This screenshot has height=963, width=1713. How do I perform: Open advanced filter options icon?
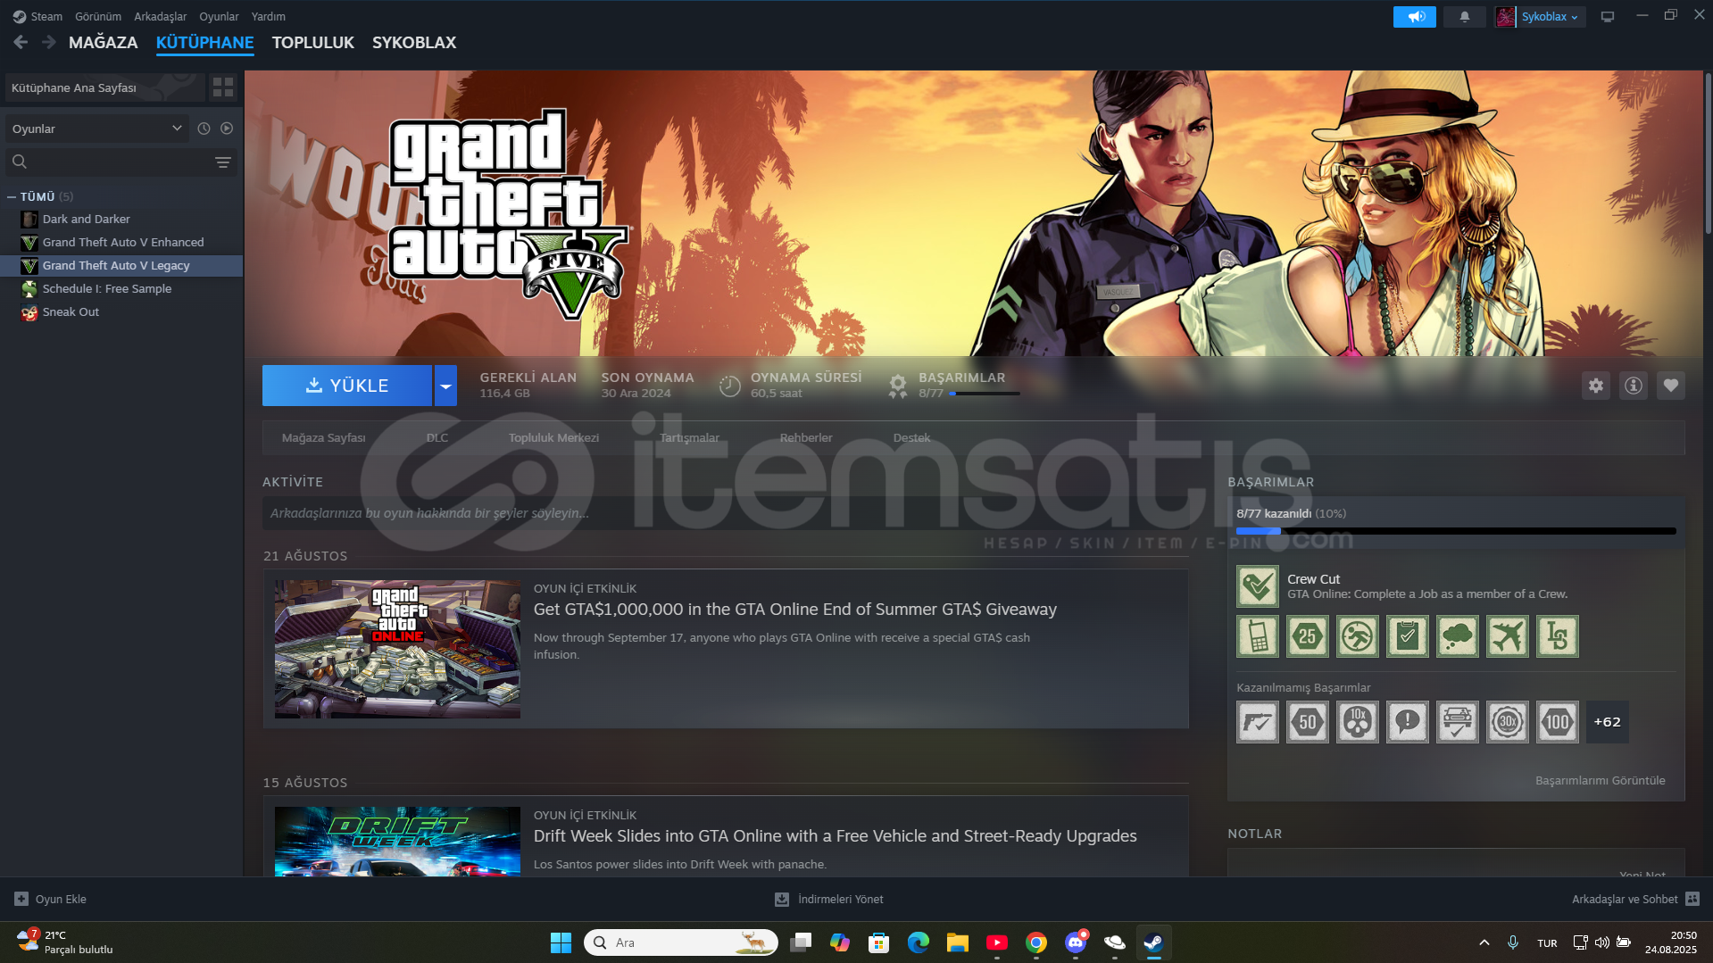[223, 162]
